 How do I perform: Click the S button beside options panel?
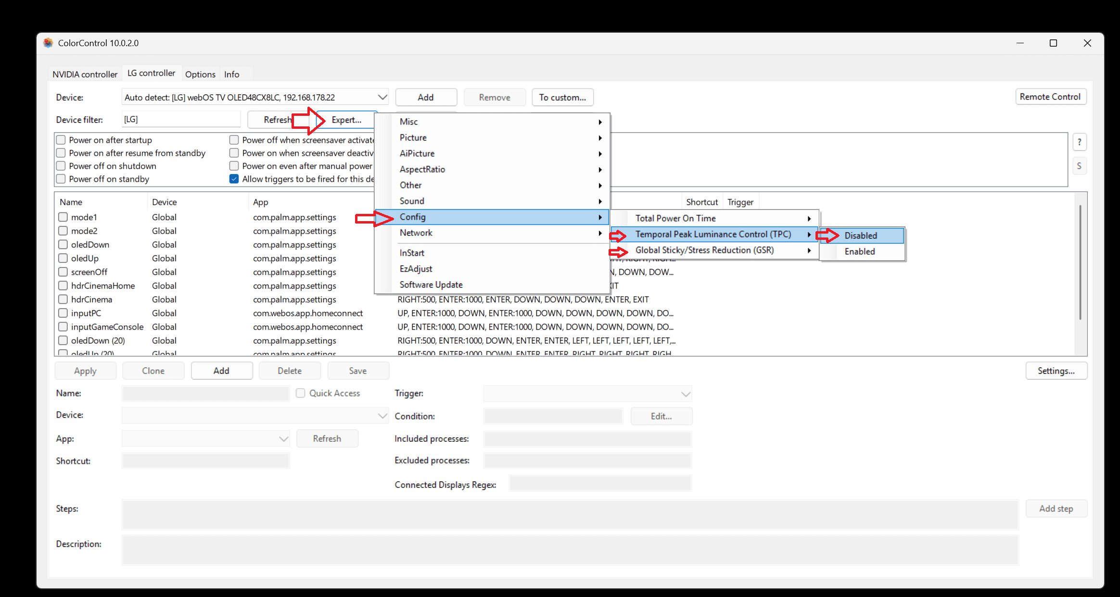1079,166
